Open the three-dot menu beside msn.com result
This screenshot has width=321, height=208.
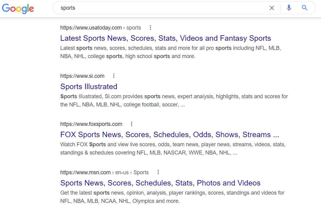(158, 172)
